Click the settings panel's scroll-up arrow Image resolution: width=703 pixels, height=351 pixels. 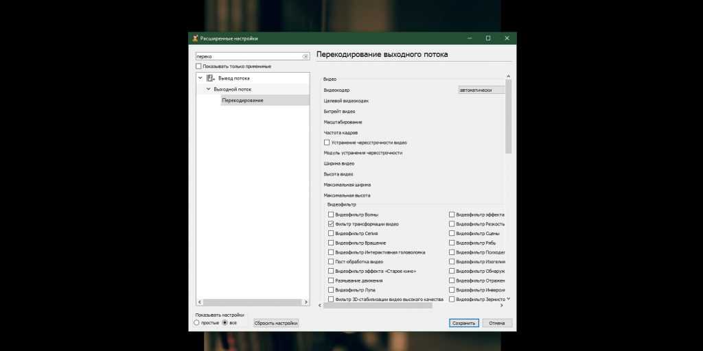(x=509, y=76)
